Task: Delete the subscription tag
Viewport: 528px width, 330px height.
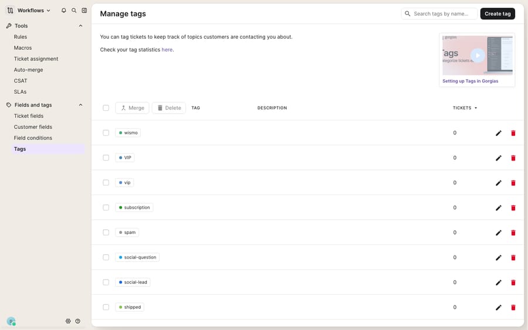Action: pyautogui.click(x=513, y=208)
